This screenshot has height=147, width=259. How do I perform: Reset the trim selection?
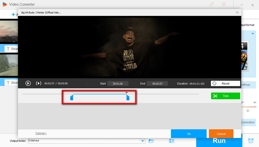[225, 83]
